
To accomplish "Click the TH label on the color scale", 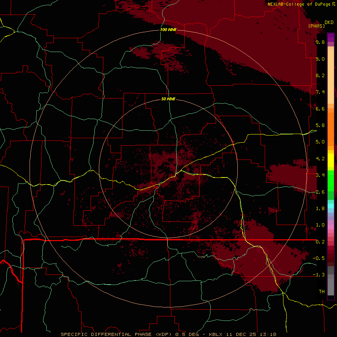I will coord(322,292).
